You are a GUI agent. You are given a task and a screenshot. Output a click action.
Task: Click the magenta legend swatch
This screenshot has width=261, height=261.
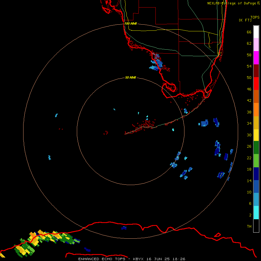(256, 58)
